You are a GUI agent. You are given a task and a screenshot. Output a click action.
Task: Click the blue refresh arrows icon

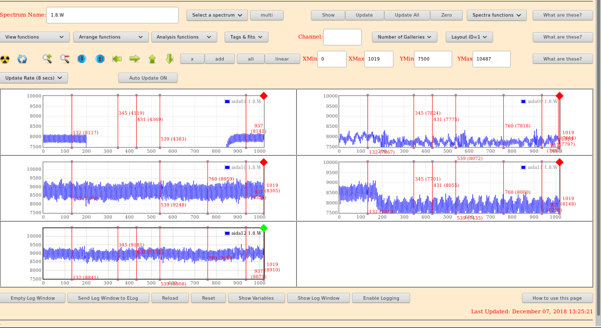coord(22,59)
